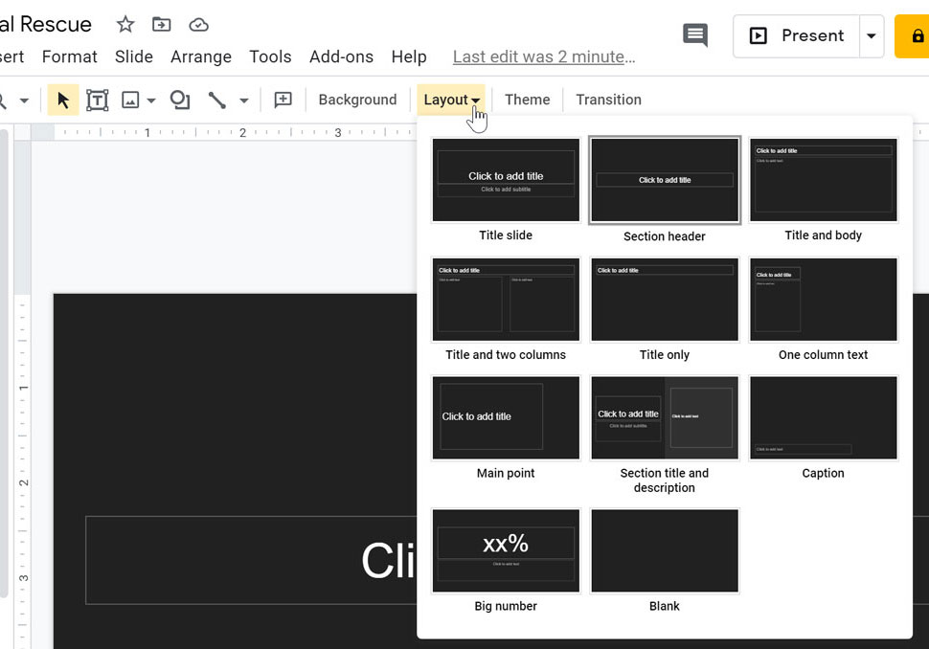
Task: Check document save status via cloud icon
Action: point(198,25)
